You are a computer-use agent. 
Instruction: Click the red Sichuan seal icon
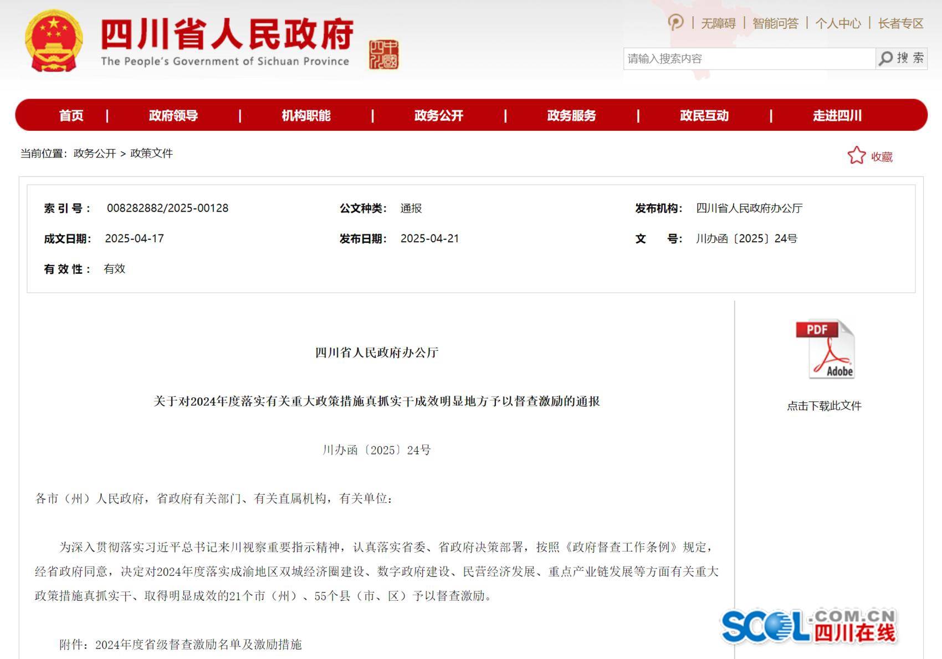[x=383, y=54]
